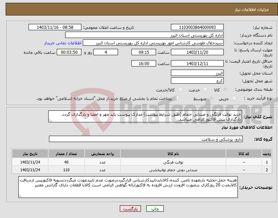This screenshot has height=218, width=278.
Task: Click the توضیحات خریدار notes text area
Action: (128, 187)
